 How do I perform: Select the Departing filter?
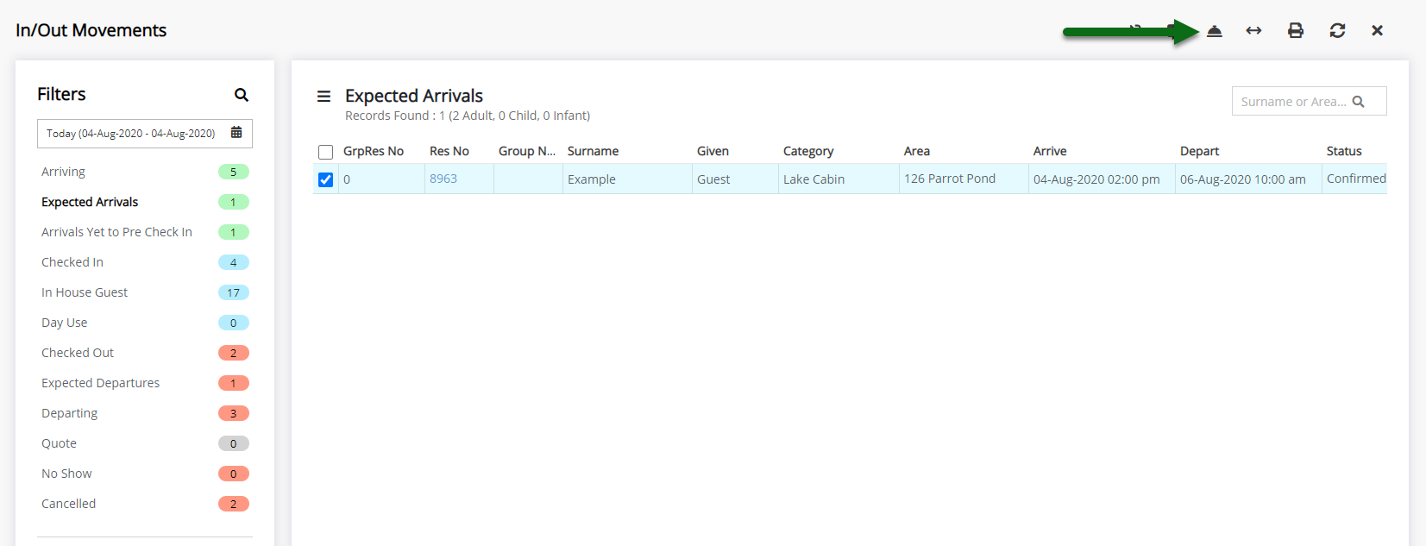[x=145, y=413]
